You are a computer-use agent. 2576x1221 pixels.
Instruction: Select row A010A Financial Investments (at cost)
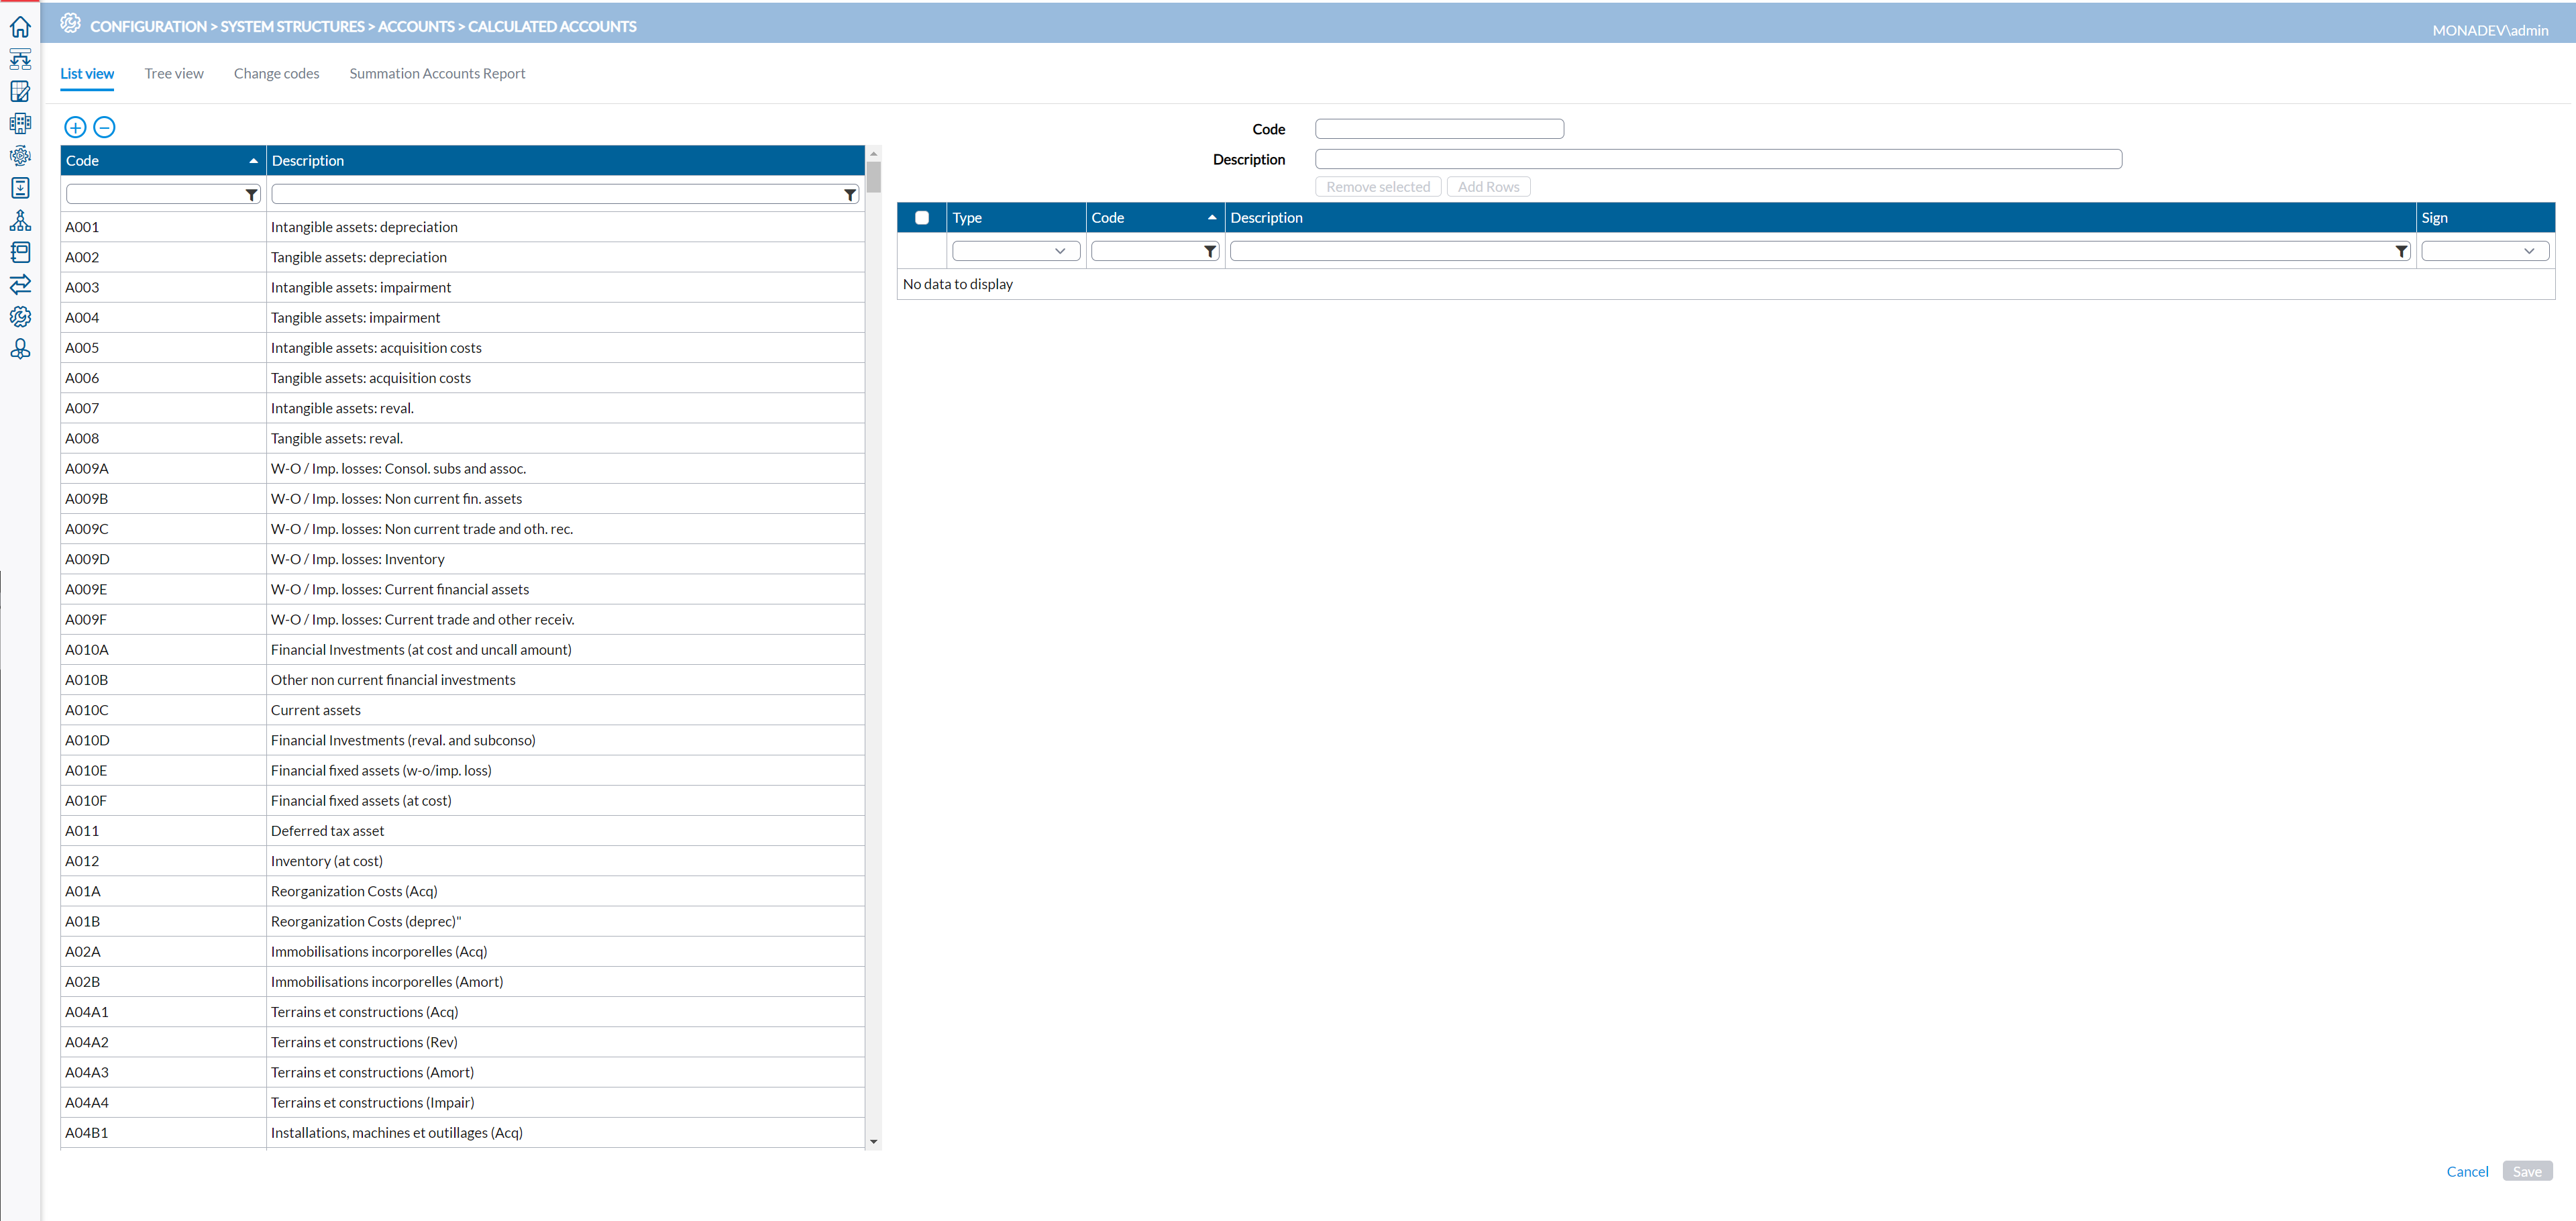(463, 649)
